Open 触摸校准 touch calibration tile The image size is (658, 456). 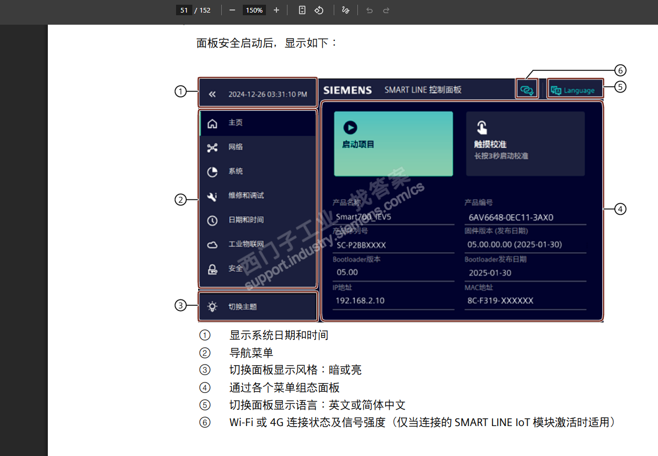coord(526,143)
